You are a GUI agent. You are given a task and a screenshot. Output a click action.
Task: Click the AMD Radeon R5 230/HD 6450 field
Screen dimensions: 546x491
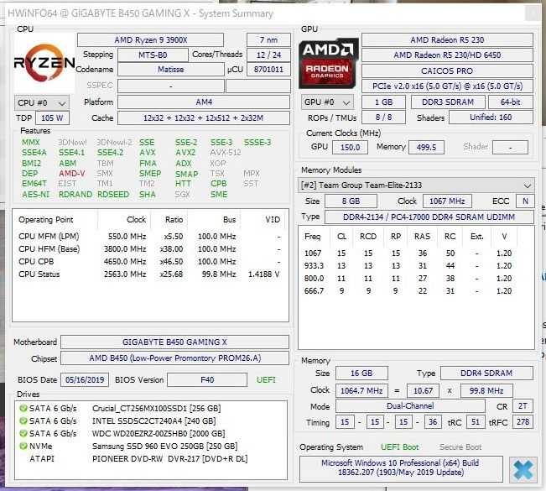(448, 55)
